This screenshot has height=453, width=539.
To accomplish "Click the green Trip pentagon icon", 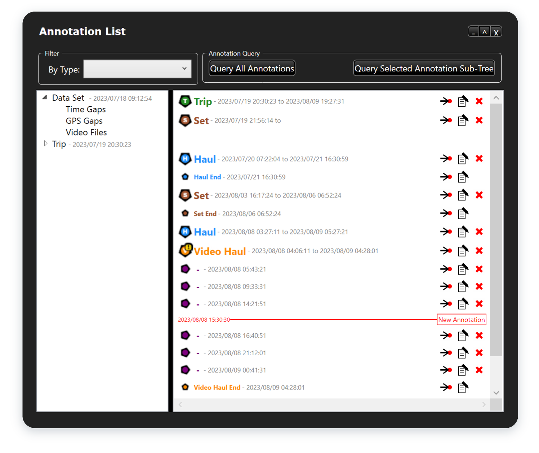I will 185,101.
